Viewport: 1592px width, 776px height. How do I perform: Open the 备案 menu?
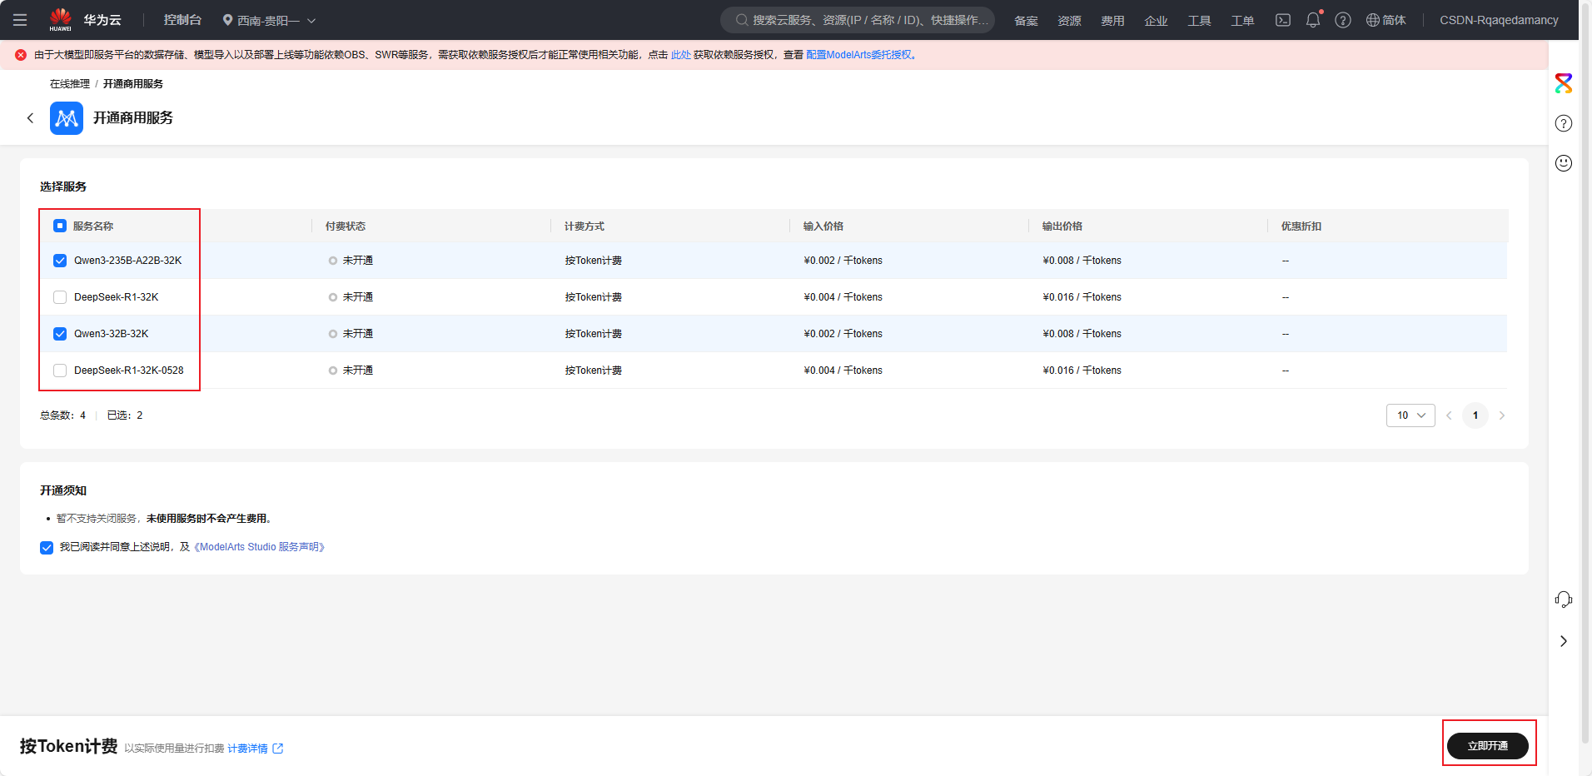coord(1026,21)
